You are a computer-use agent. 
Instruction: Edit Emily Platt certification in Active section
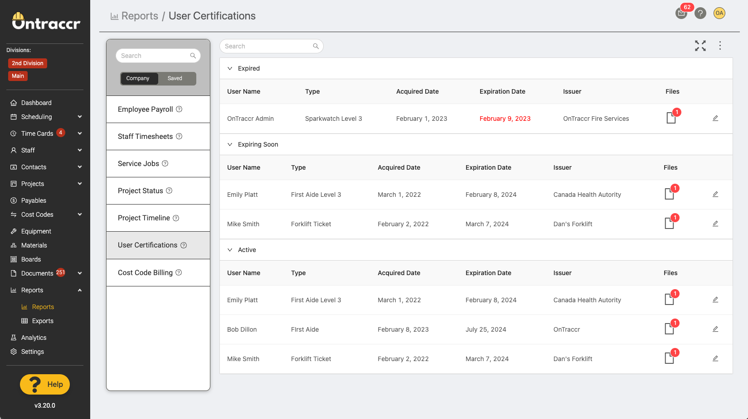pos(715,300)
